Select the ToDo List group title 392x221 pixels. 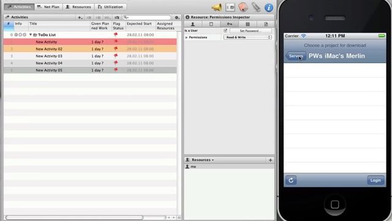coord(47,35)
